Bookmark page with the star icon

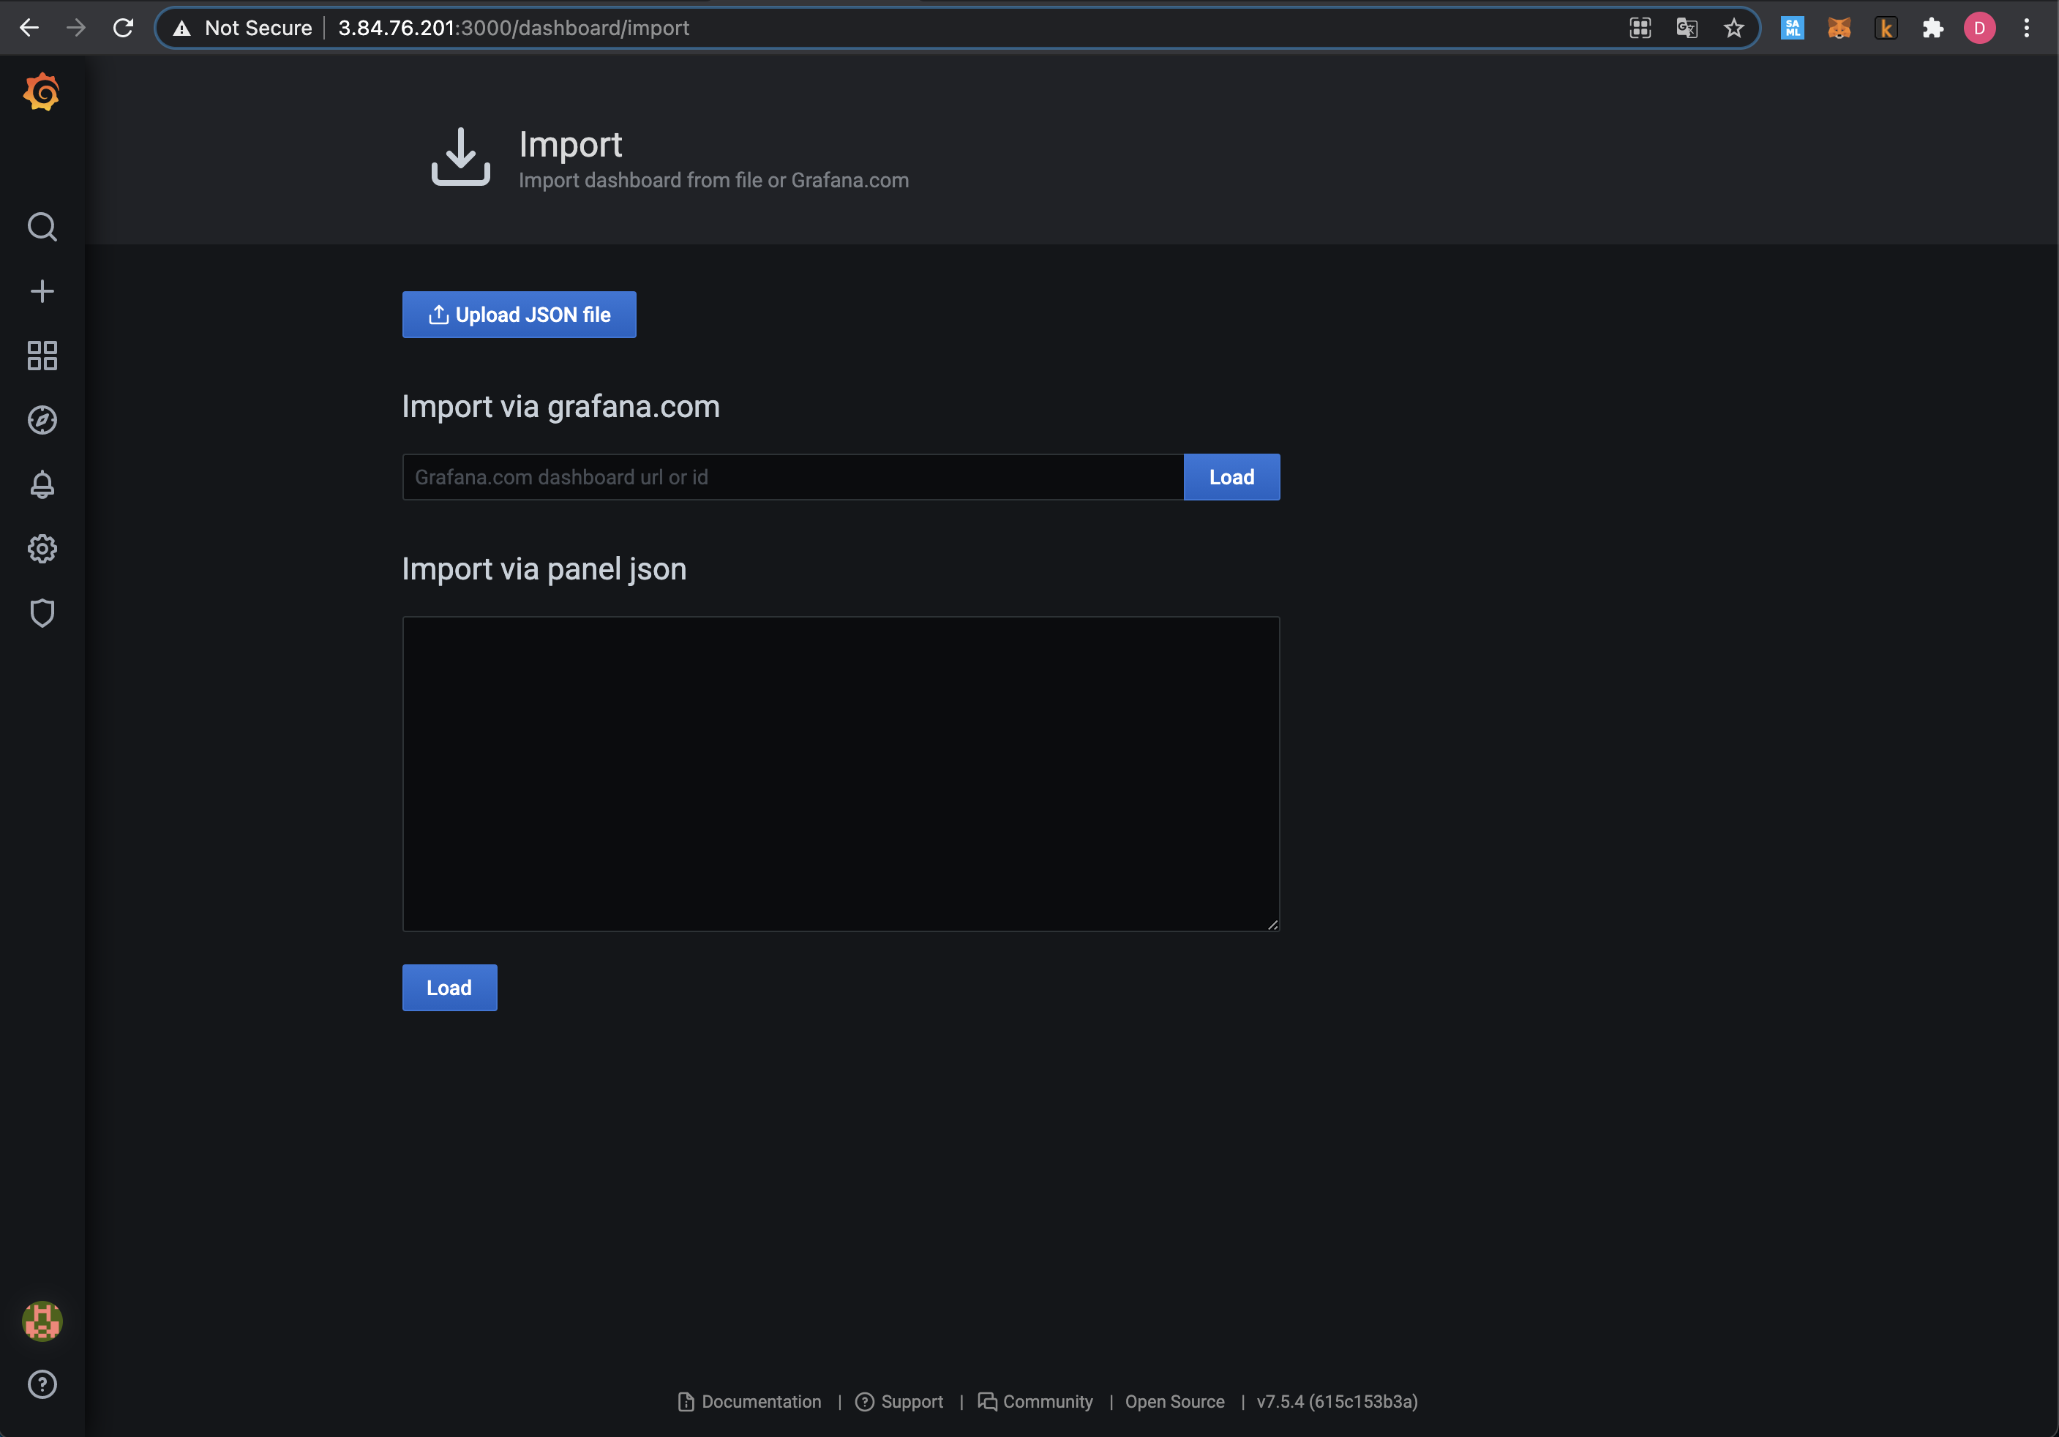pyautogui.click(x=1733, y=28)
